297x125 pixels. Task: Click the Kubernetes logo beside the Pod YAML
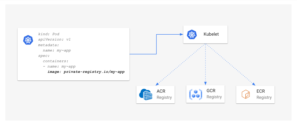[28, 40]
